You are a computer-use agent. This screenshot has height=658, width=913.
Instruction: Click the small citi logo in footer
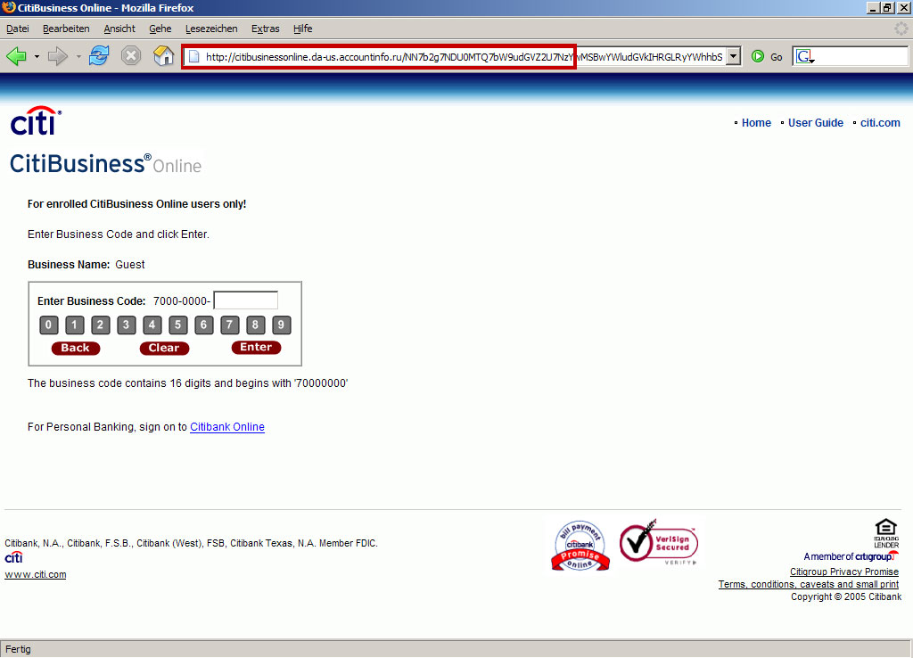[14, 557]
